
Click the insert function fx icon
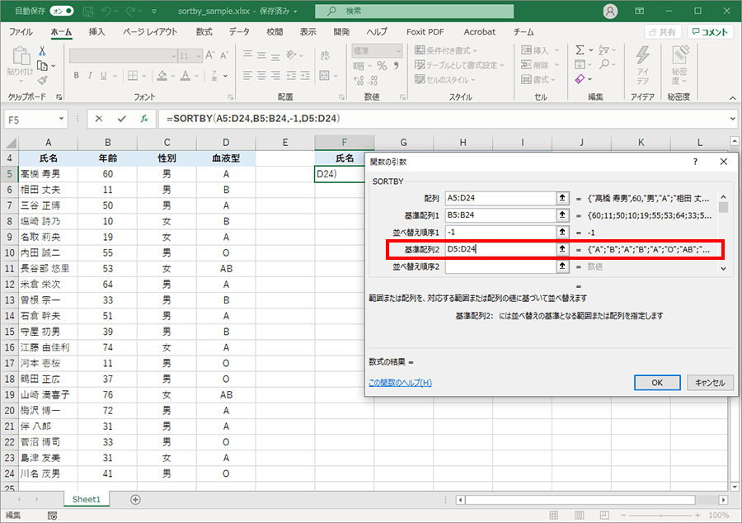pyautogui.click(x=143, y=119)
